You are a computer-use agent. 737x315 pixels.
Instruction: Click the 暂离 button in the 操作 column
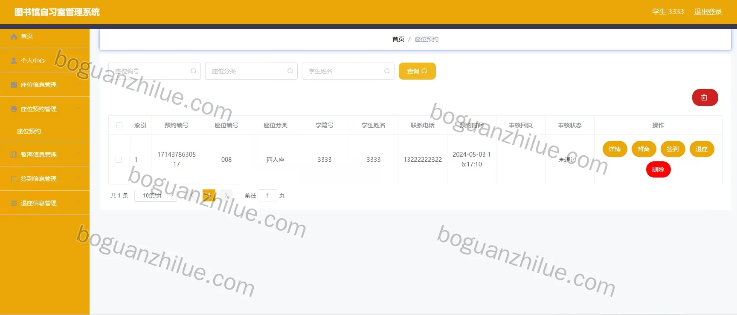(x=644, y=149)
